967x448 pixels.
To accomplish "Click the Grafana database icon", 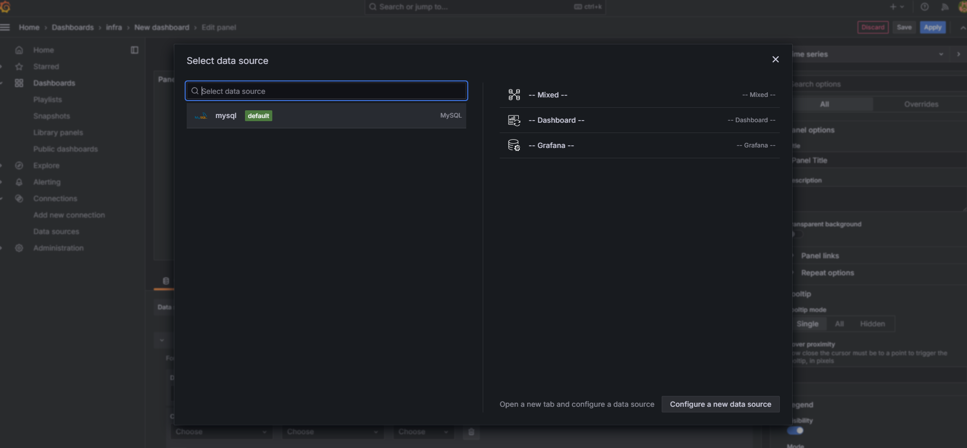I will pyautogui.click(x=514, y=145).
